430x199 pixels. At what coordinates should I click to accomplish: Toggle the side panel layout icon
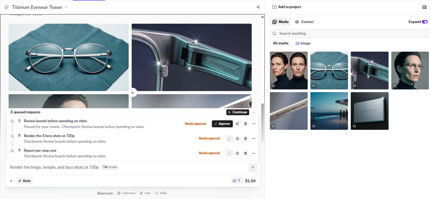[x=424, y=7]
